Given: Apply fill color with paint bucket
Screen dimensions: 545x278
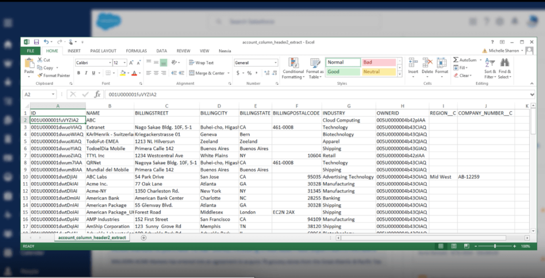Looking at the screenshot, I should point(122,73).
